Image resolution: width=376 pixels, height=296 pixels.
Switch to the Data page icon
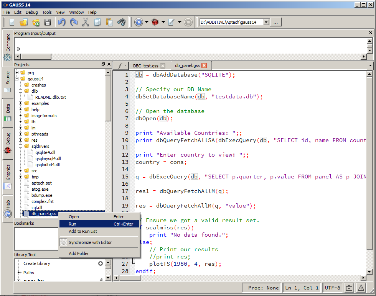[x=7, y=118]
